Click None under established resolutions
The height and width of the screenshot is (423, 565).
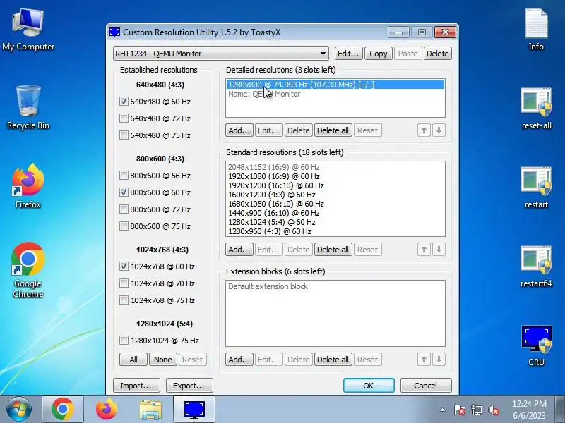163,360
